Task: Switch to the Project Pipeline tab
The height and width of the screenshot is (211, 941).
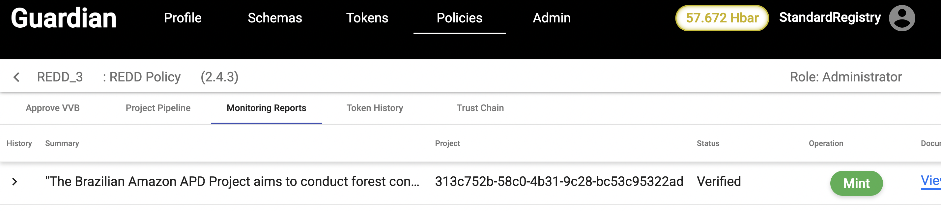Action: pyautogui.click(x=158, y=108)
